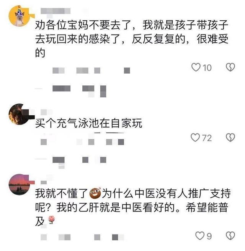Tap broken-heart dislike on 充气泳池 comment

[x=230, y=138]
